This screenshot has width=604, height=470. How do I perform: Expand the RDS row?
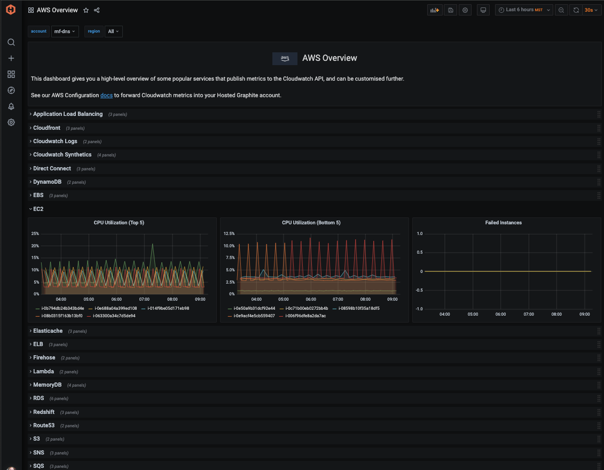coord(38,398)
